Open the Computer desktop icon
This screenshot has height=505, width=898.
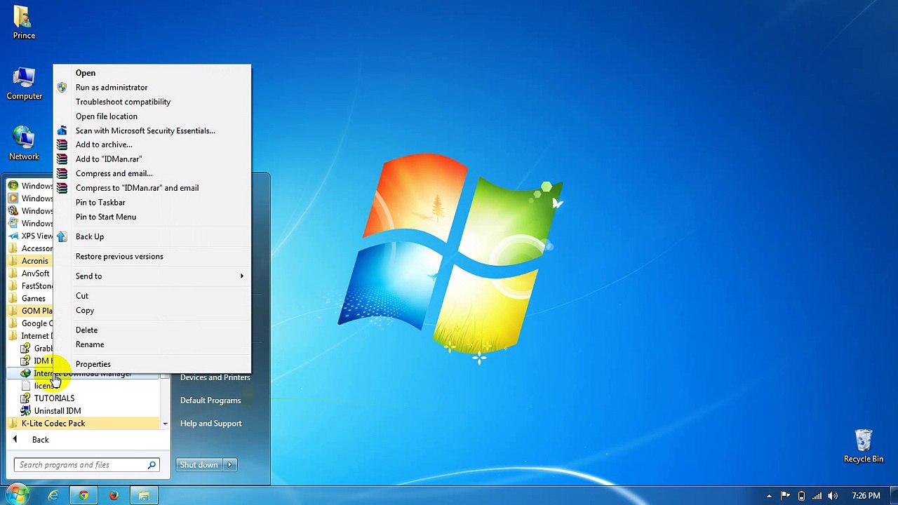24,83
